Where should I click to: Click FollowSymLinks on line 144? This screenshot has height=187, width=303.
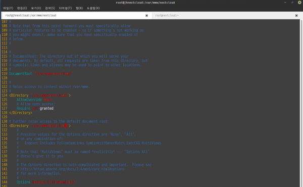(x=61, y=182)
